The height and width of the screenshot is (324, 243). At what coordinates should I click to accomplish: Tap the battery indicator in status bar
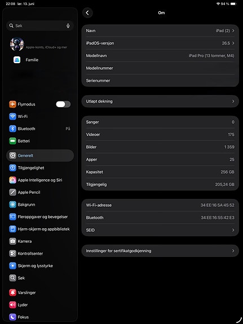233,4
